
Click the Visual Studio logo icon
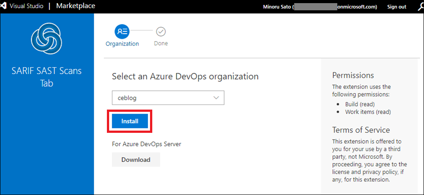coord(3,6)
